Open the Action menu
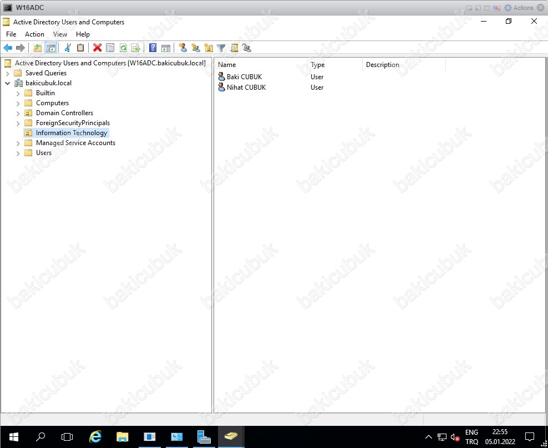Image resolution: width=548 pixels, height=448 pixels. tap(34, 34)
